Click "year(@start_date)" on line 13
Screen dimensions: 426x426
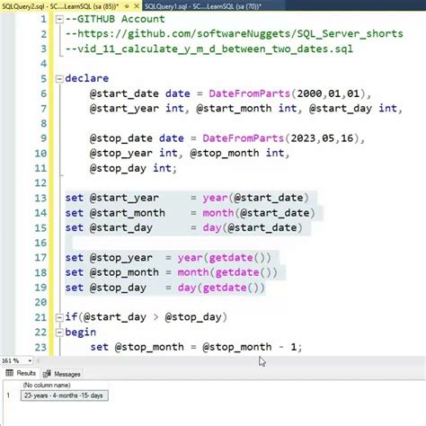coord(255,198)
